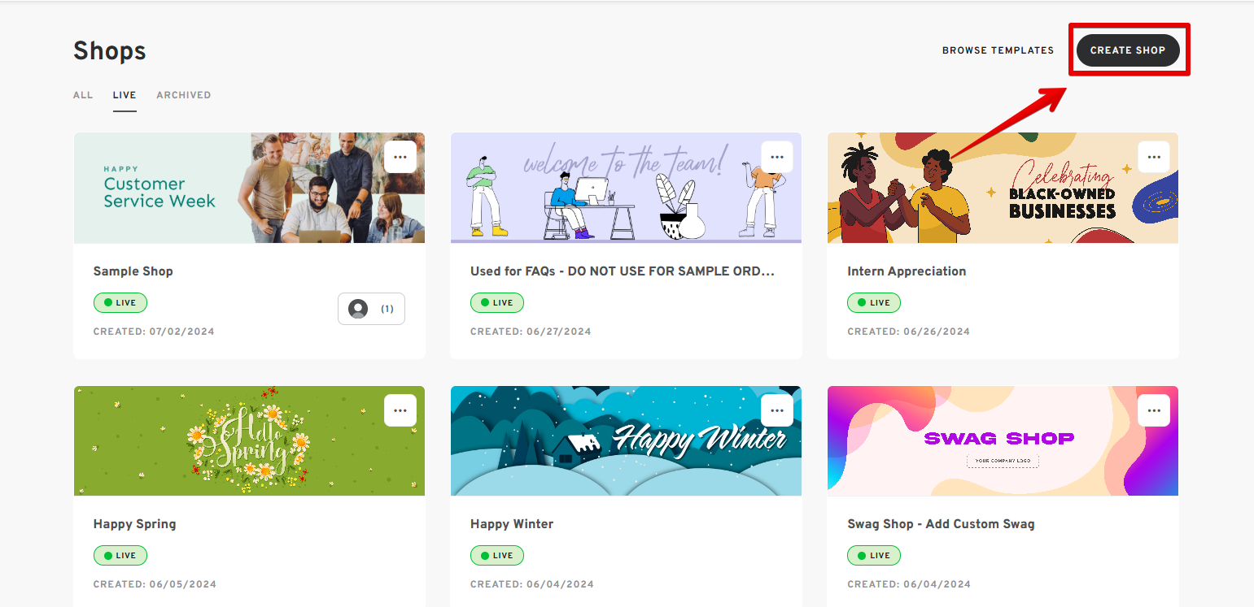Click the LIVE status badge on Sample Shop
1254x607 pixels.
tap(120, 303)
